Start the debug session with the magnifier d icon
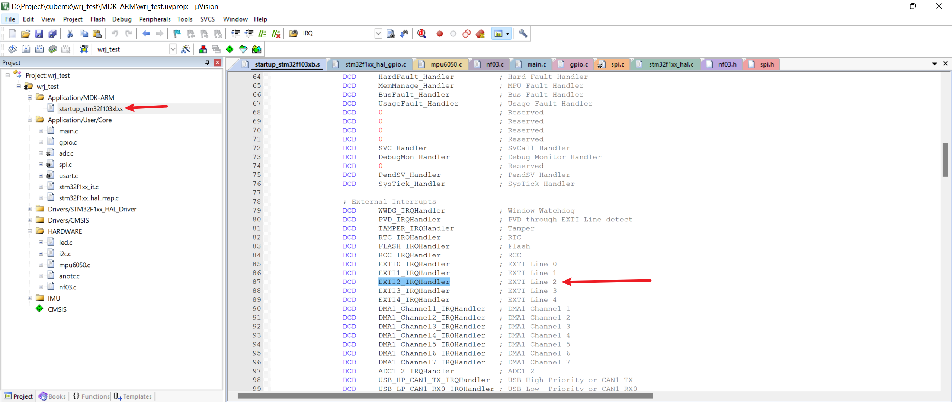952x402 pixels. pos(421,33)
